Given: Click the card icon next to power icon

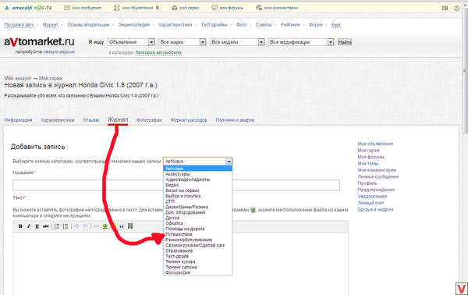Looking at the screenshot, I should pos(445,8).
